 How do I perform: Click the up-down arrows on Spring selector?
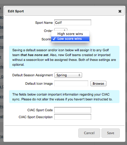79,75
